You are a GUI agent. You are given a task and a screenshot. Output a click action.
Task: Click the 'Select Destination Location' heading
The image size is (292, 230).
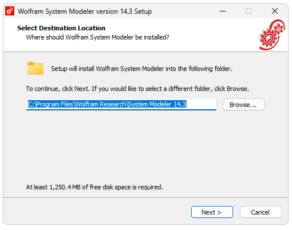coord(61,28)
